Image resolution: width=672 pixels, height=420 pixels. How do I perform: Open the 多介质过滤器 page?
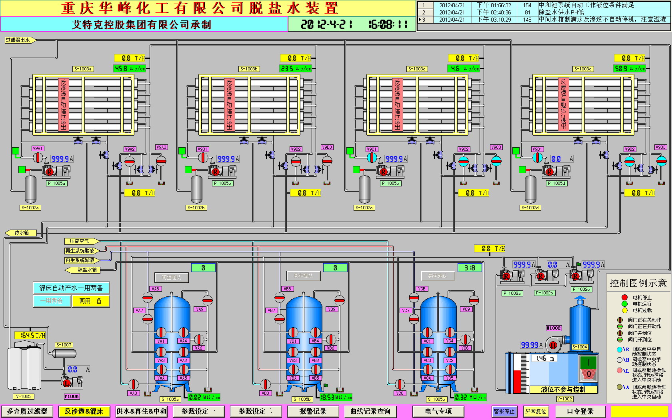(x=27, y=411)
